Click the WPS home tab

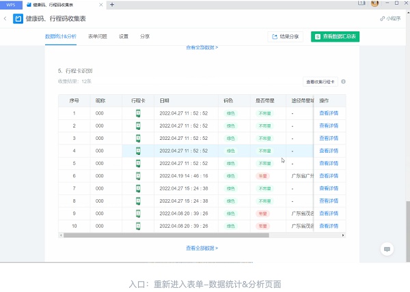click(11, 5)
